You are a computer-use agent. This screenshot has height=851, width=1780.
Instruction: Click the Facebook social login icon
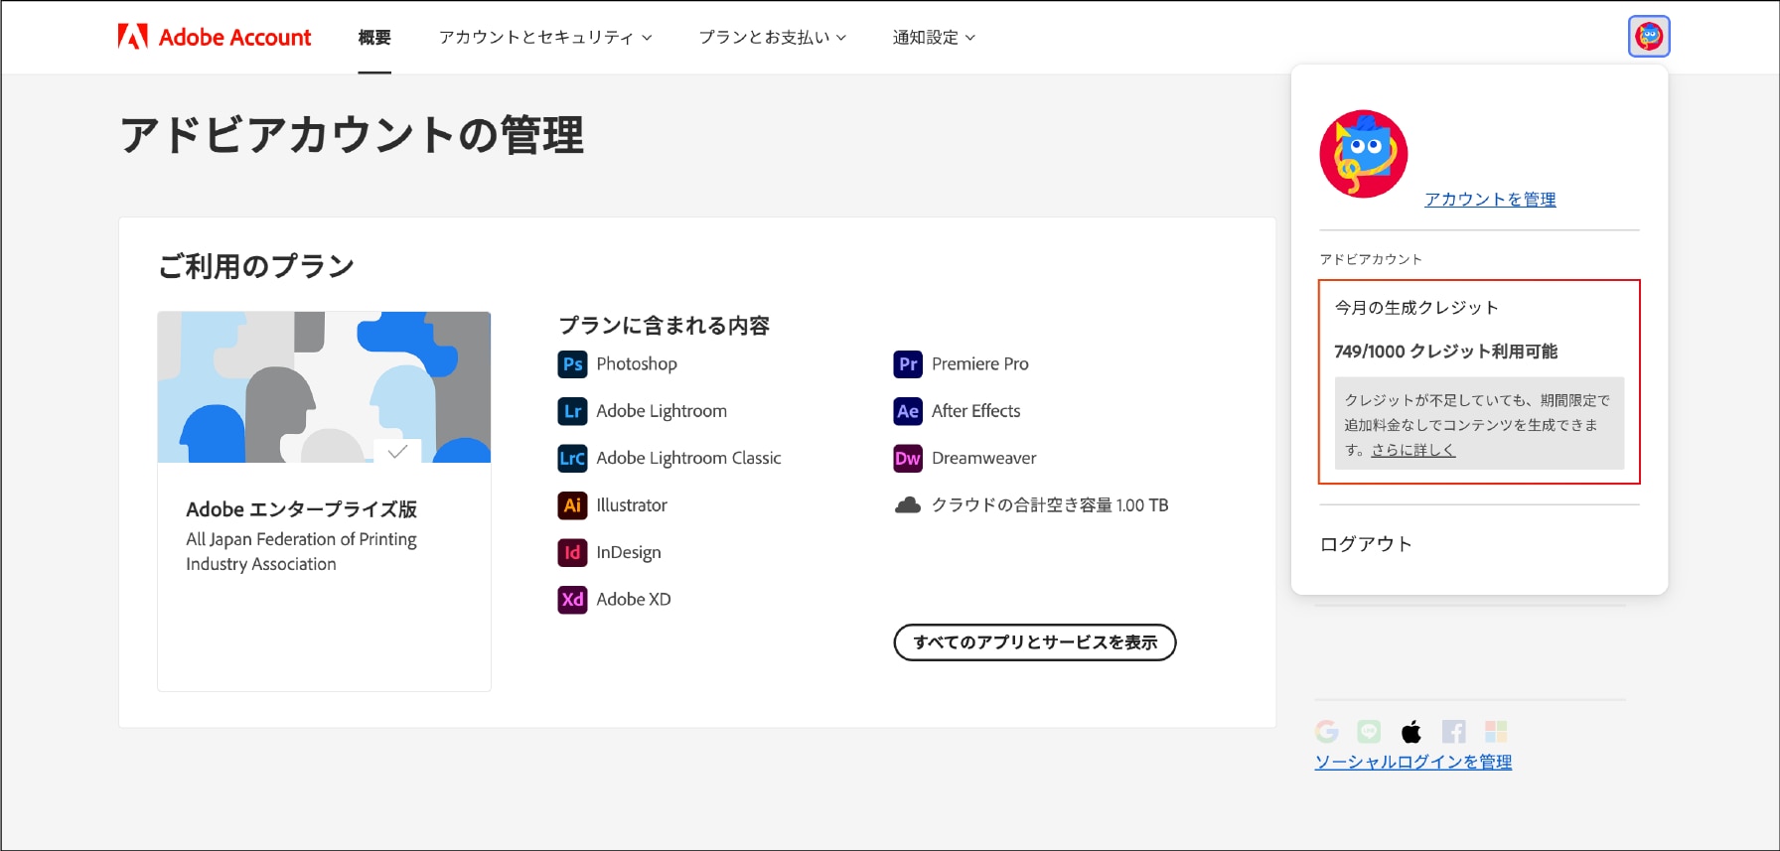(x=1453, y=732)
